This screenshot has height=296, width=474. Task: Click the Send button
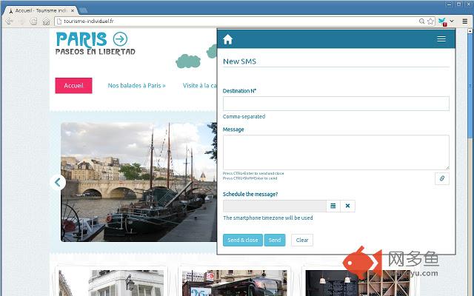point(275,240)
